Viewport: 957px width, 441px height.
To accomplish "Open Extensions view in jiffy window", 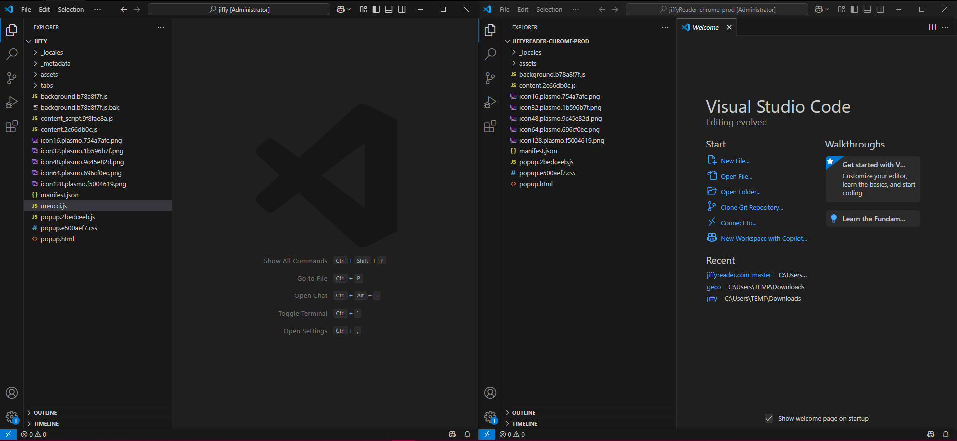I will click(x=12, y=126).
